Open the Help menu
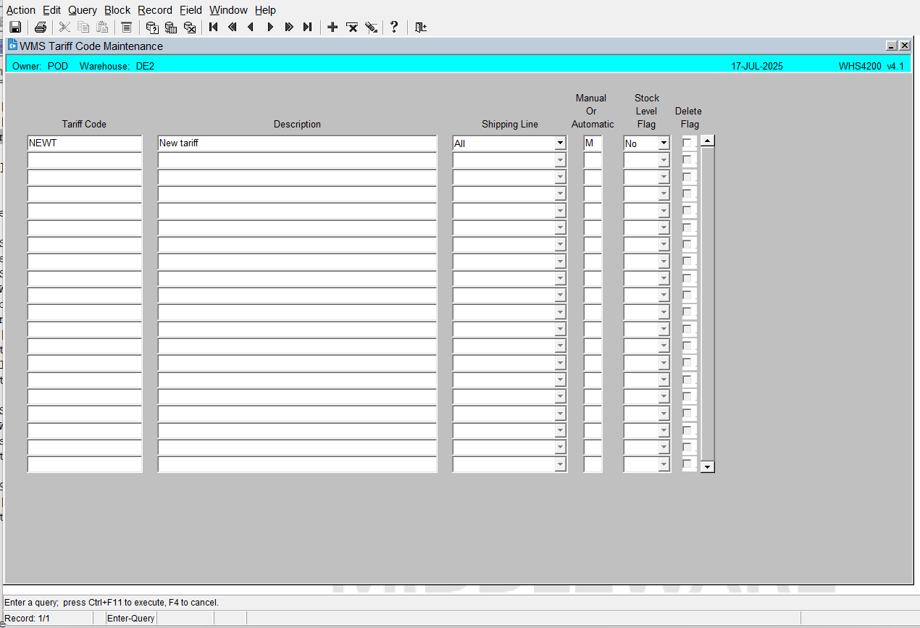 (265, 10)
